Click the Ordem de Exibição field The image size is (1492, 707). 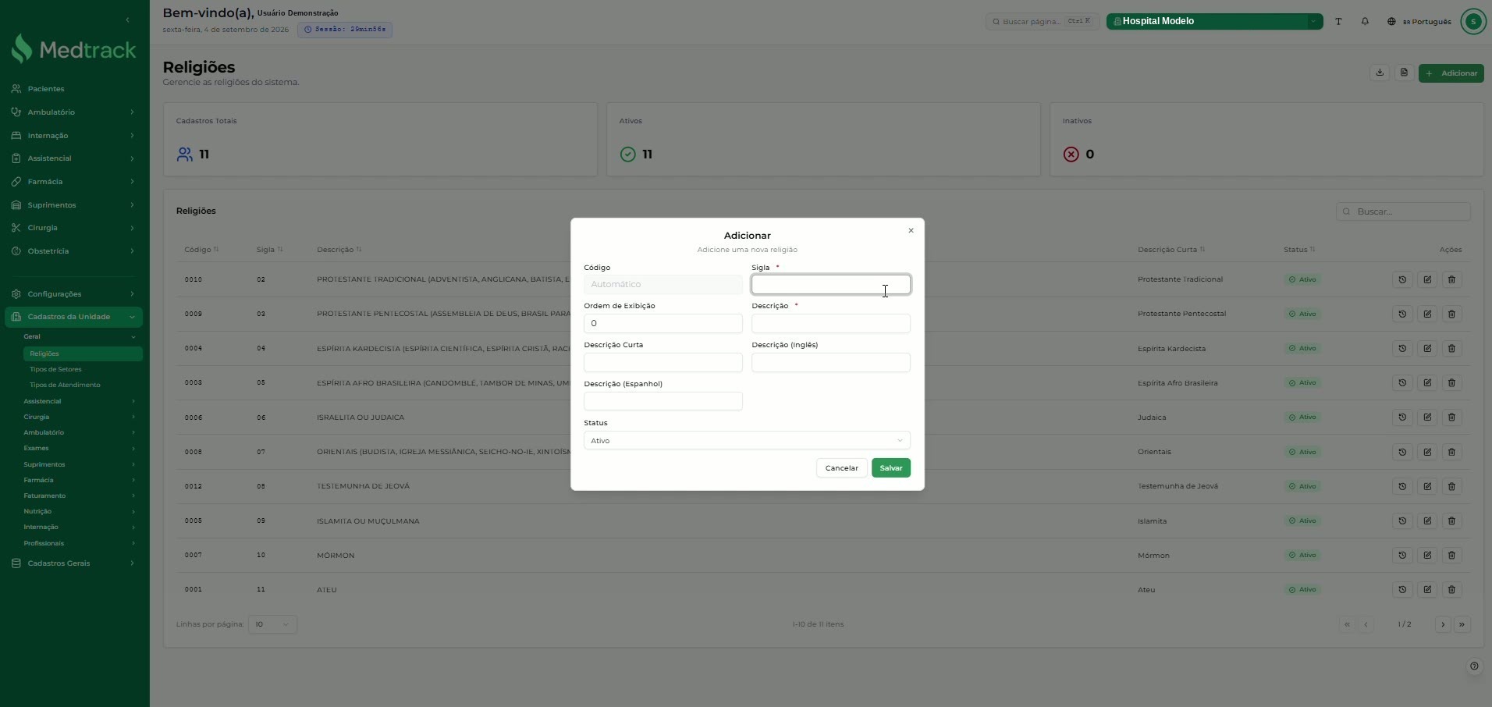(x=663, y=324)
